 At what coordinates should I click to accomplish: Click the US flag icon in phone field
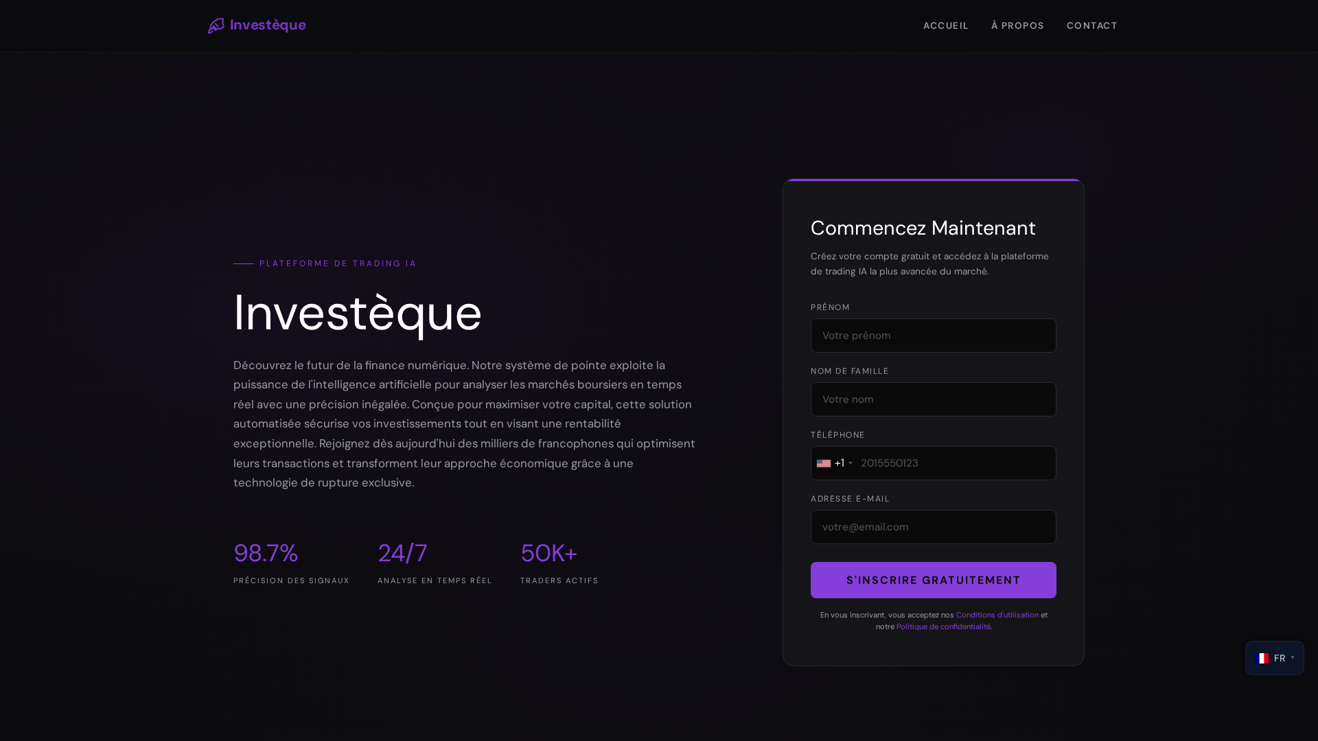823,464
